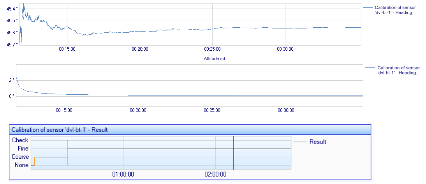Click the -45.7° label on Heading axis
The image size is (426, 184).
pos(11,44)
